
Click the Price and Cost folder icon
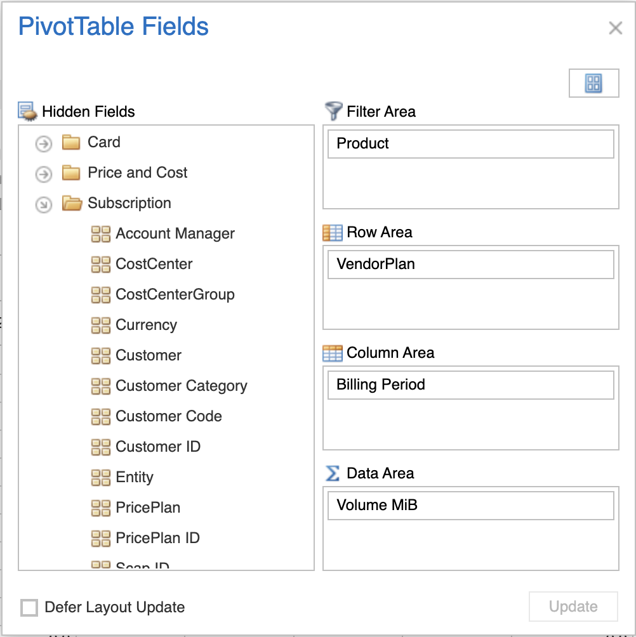[x=71, y=173]
